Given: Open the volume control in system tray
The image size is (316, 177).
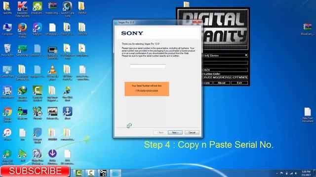Looking at the screenshot, I should click(x=296, y=173).
